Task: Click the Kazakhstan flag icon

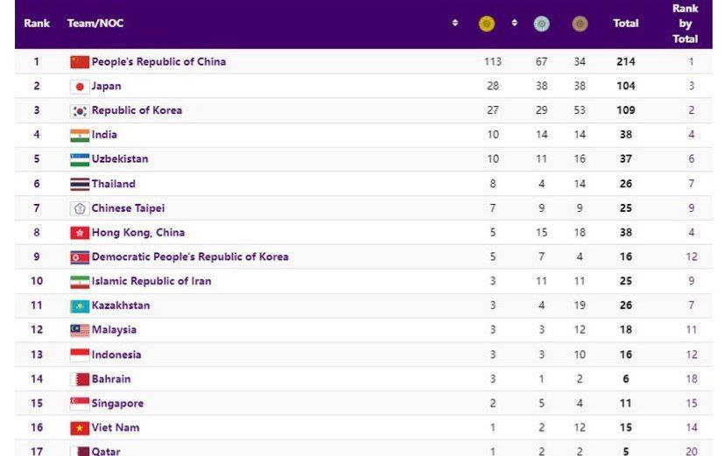Action: [80, 306]
